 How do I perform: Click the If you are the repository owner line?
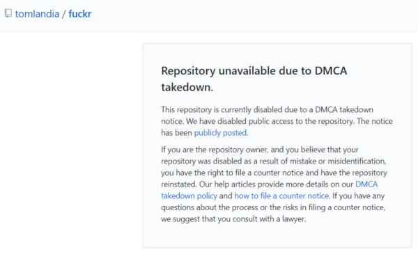pyautogui.click(x=260, y=150)
